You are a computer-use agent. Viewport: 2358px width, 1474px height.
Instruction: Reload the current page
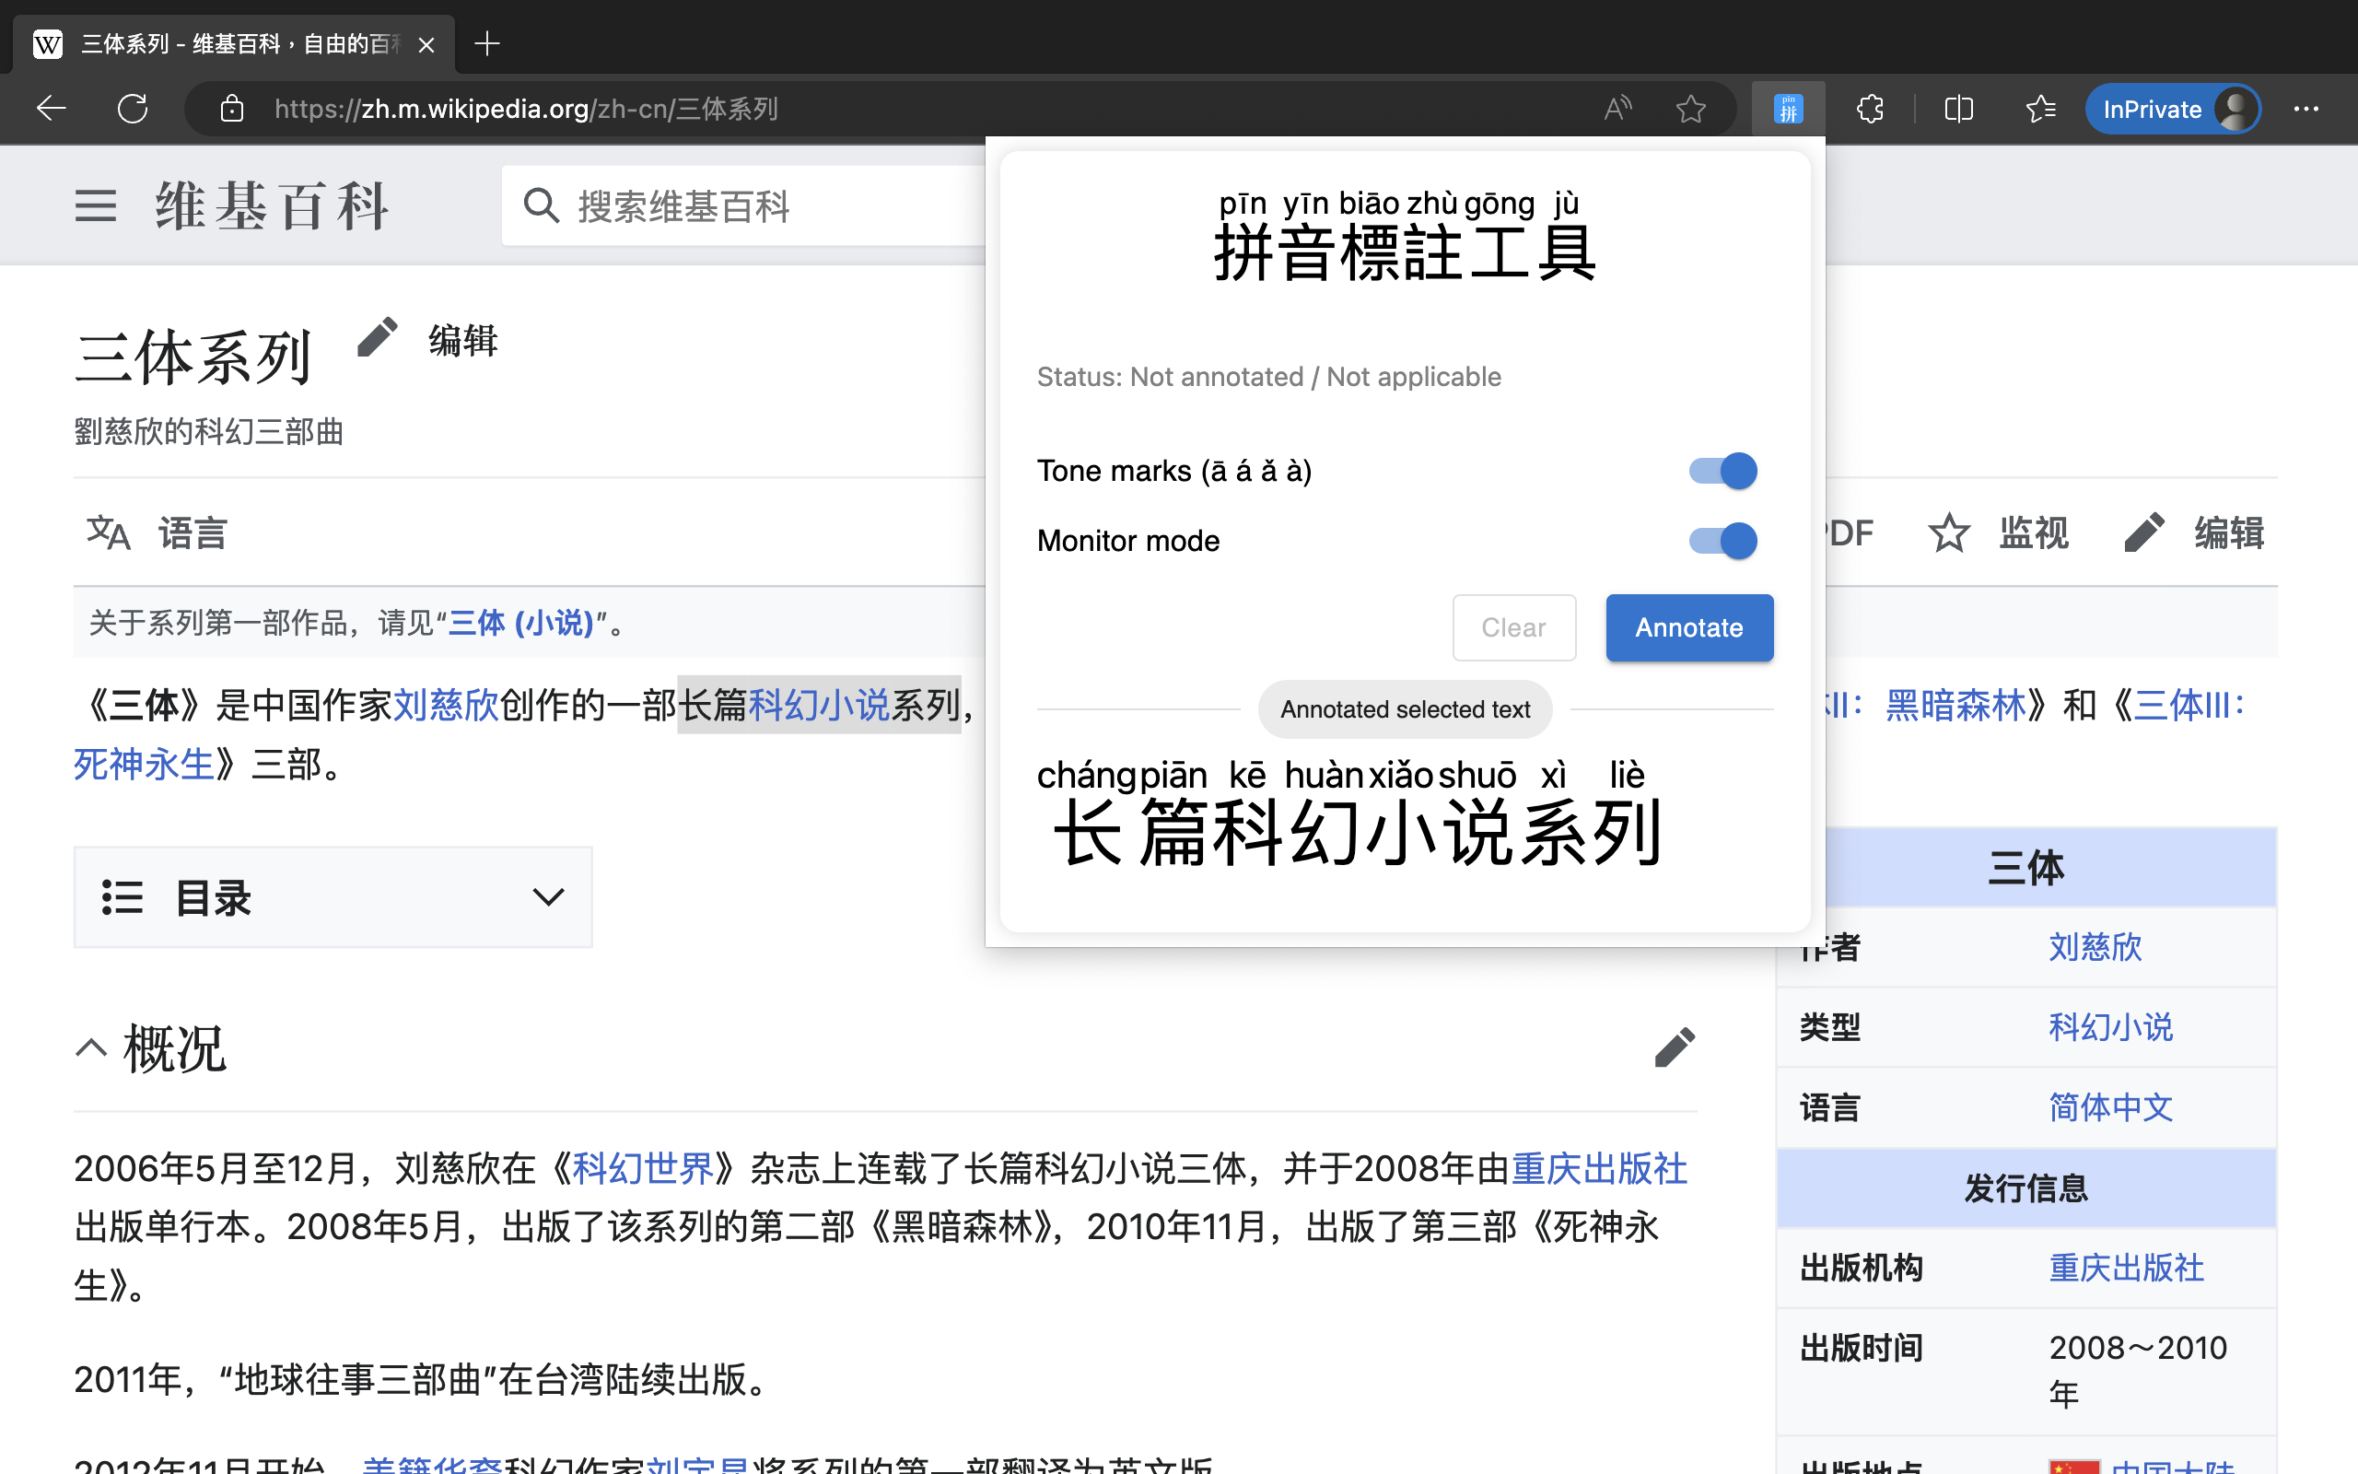tap(133, 108)
